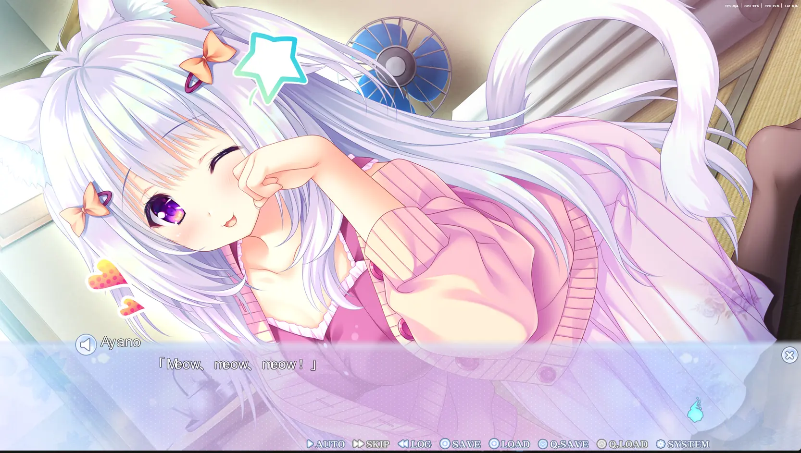Click the Ayano speaker name label
The image size is (801, 453).
pyautogui.click(x=121, y=342)
